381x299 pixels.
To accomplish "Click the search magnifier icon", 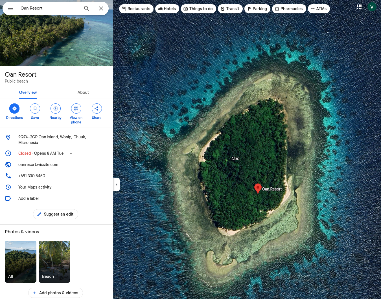I will coord(87,8).
